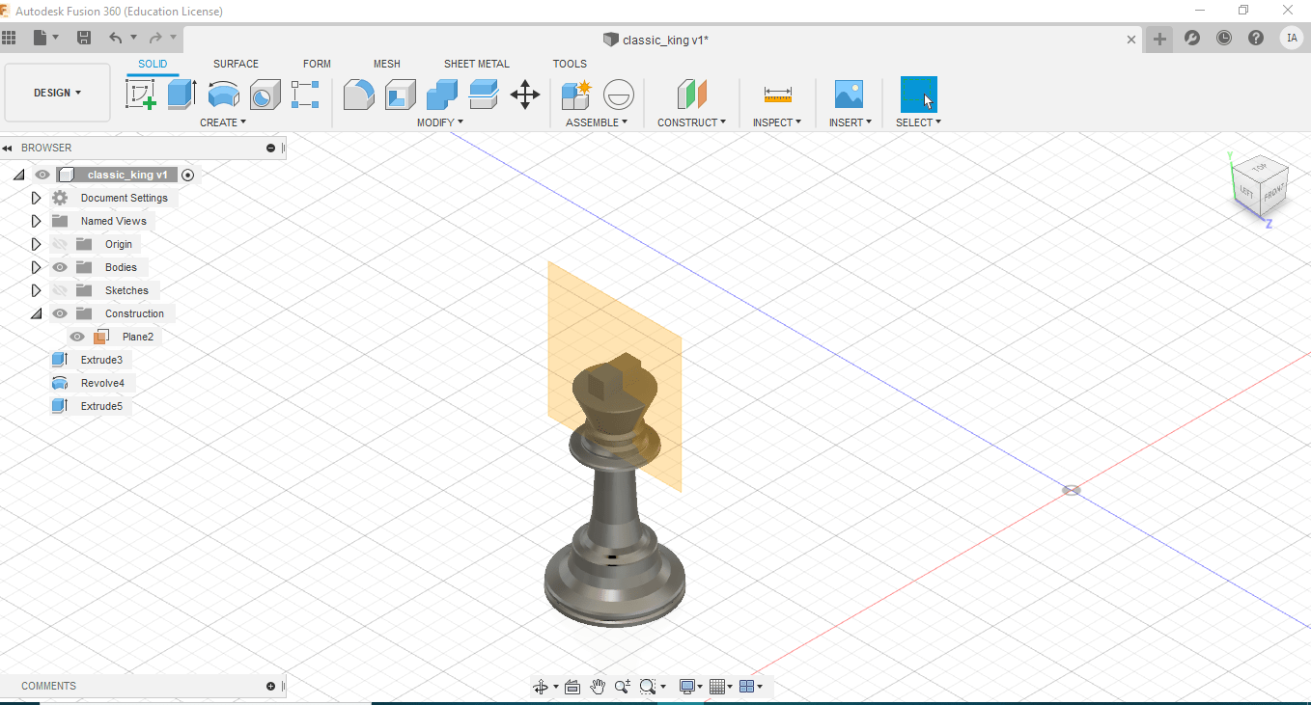Start the Create Sketch tool
1311x705 pixels.
141,95
